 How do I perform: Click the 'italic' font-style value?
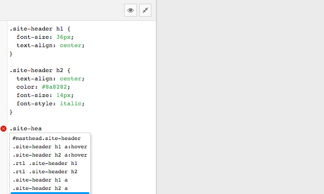click(71, 103)
